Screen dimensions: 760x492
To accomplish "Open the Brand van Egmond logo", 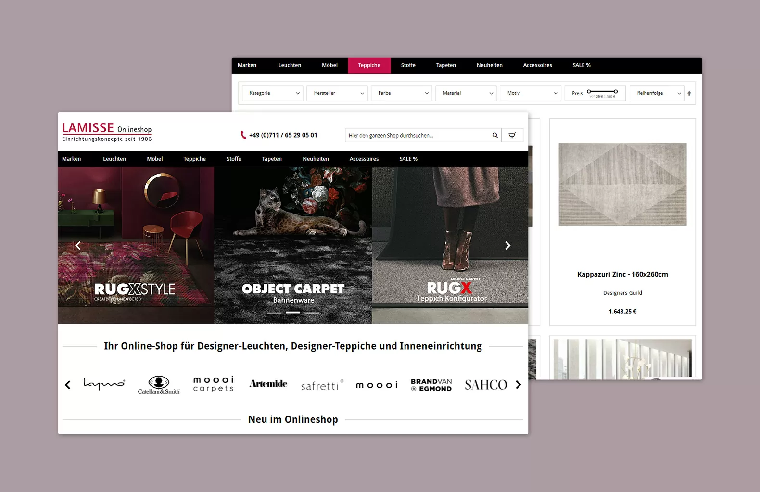I will tap(431, 385).
